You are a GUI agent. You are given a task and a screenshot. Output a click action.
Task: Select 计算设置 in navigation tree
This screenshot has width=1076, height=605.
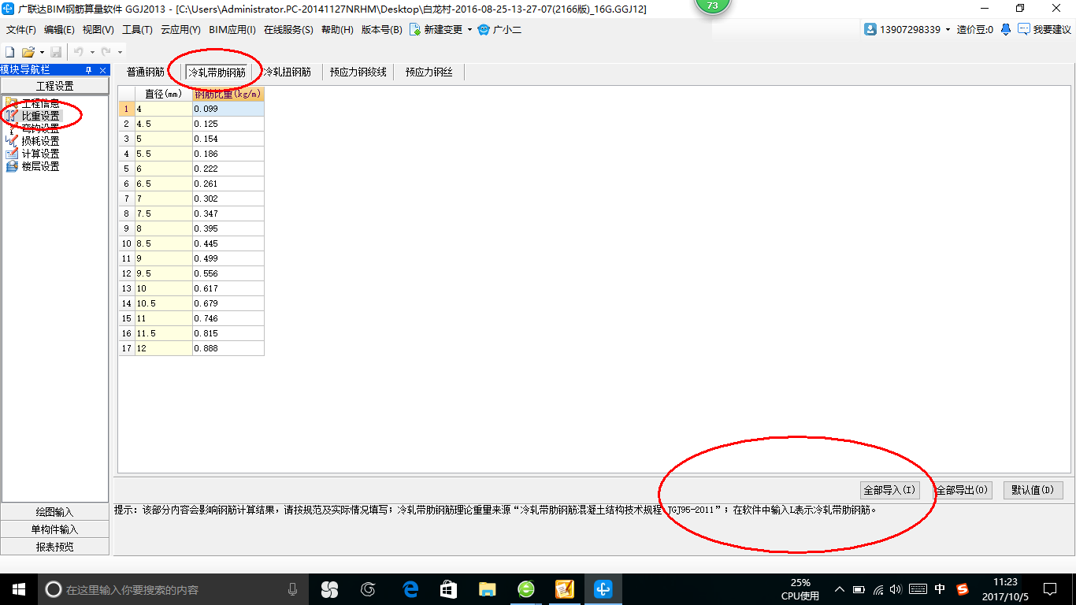click(40, 154)
